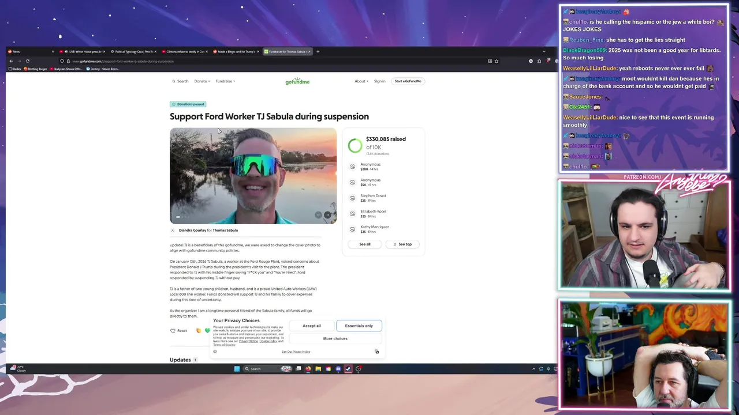
Task: Show previous campaign photo with left arrow
Action: (x=318, y=215)
